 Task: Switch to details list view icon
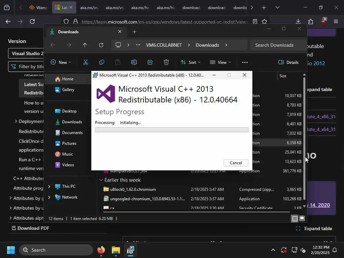295,218
